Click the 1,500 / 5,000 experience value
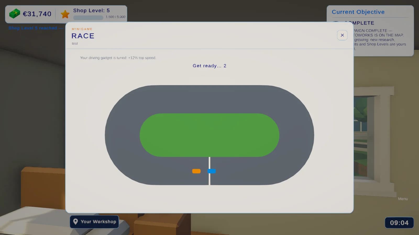Viewport: 419px width, 235px height. 115,17
